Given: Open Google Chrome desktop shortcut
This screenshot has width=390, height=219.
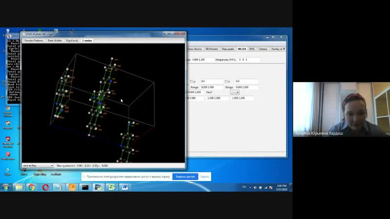Looking at the screenshot, I should coord(8,111).
